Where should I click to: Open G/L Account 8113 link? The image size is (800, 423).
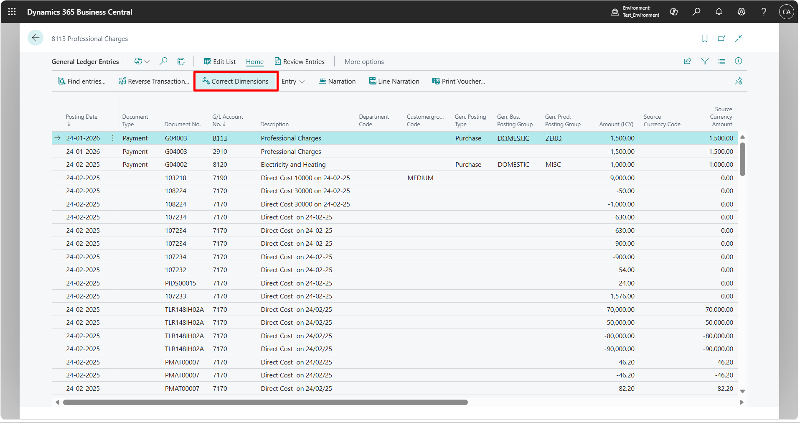click(x=220, y=138)
